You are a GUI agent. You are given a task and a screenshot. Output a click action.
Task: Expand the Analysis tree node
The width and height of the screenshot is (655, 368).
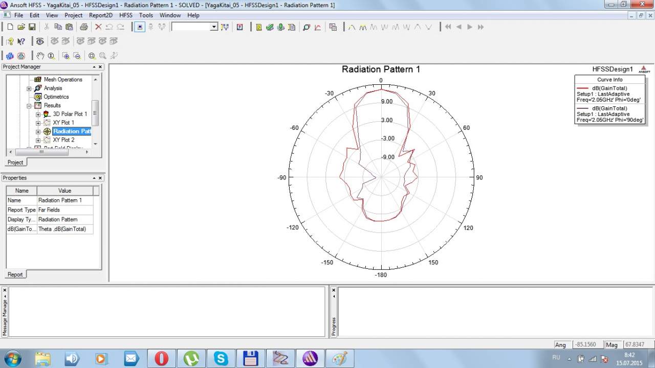click(x=29, y=88)
